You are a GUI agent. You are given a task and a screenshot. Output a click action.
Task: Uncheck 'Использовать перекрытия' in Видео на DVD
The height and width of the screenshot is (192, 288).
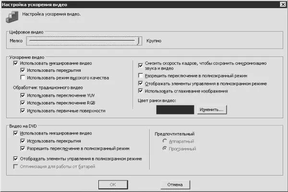click(x=24, y=141)
